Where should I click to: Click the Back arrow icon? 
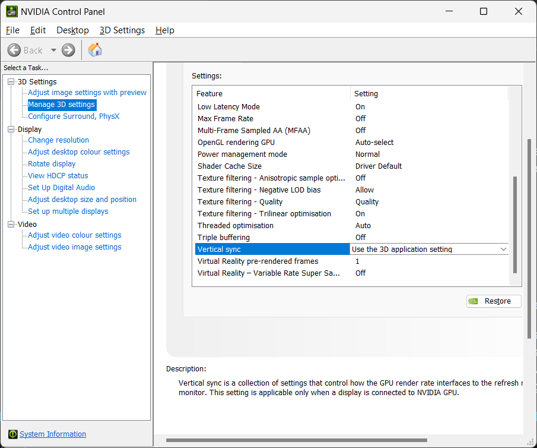pos(14,50)
